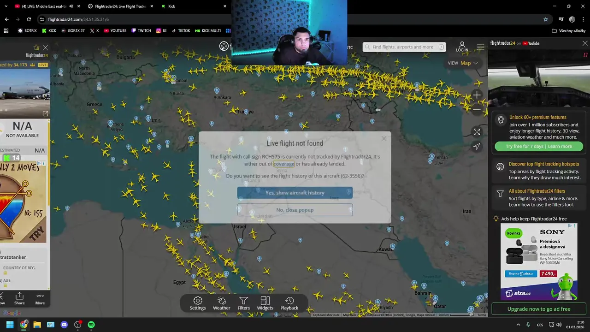Click the address bar URL
Image resolution: width=590 pixels, height=332 pixels.
point(78,19)
